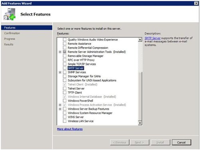
Task: Select Telnet Client (Installed) entry
Action: pos(82,85)
